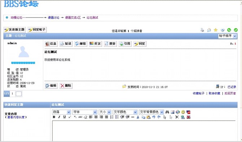Open the smiley emoticon picker

183,112
